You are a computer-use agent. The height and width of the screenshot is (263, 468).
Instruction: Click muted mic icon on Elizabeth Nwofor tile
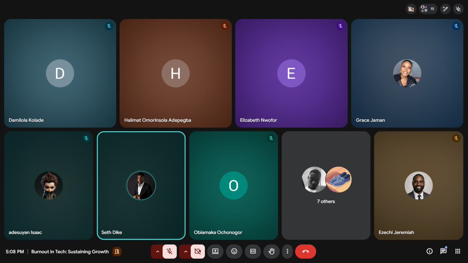pyautogui.click(x=340, y=26)
